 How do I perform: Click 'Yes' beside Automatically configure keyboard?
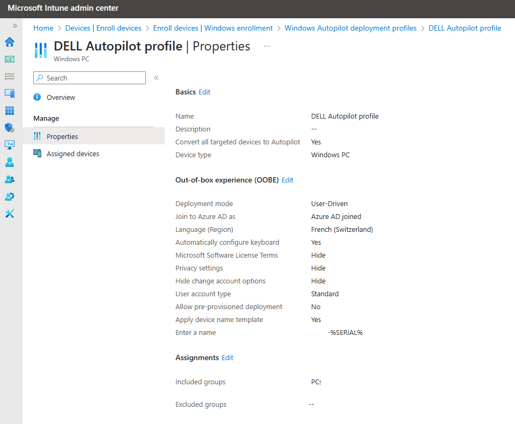click(x=316, y=242)
